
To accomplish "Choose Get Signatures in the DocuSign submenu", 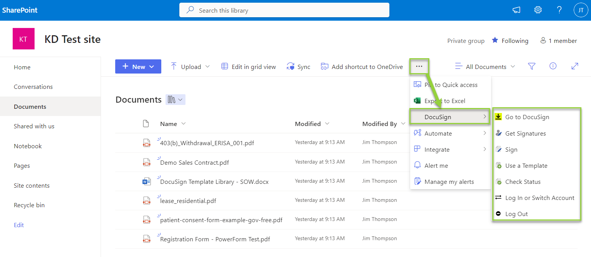I will (526, 133).
